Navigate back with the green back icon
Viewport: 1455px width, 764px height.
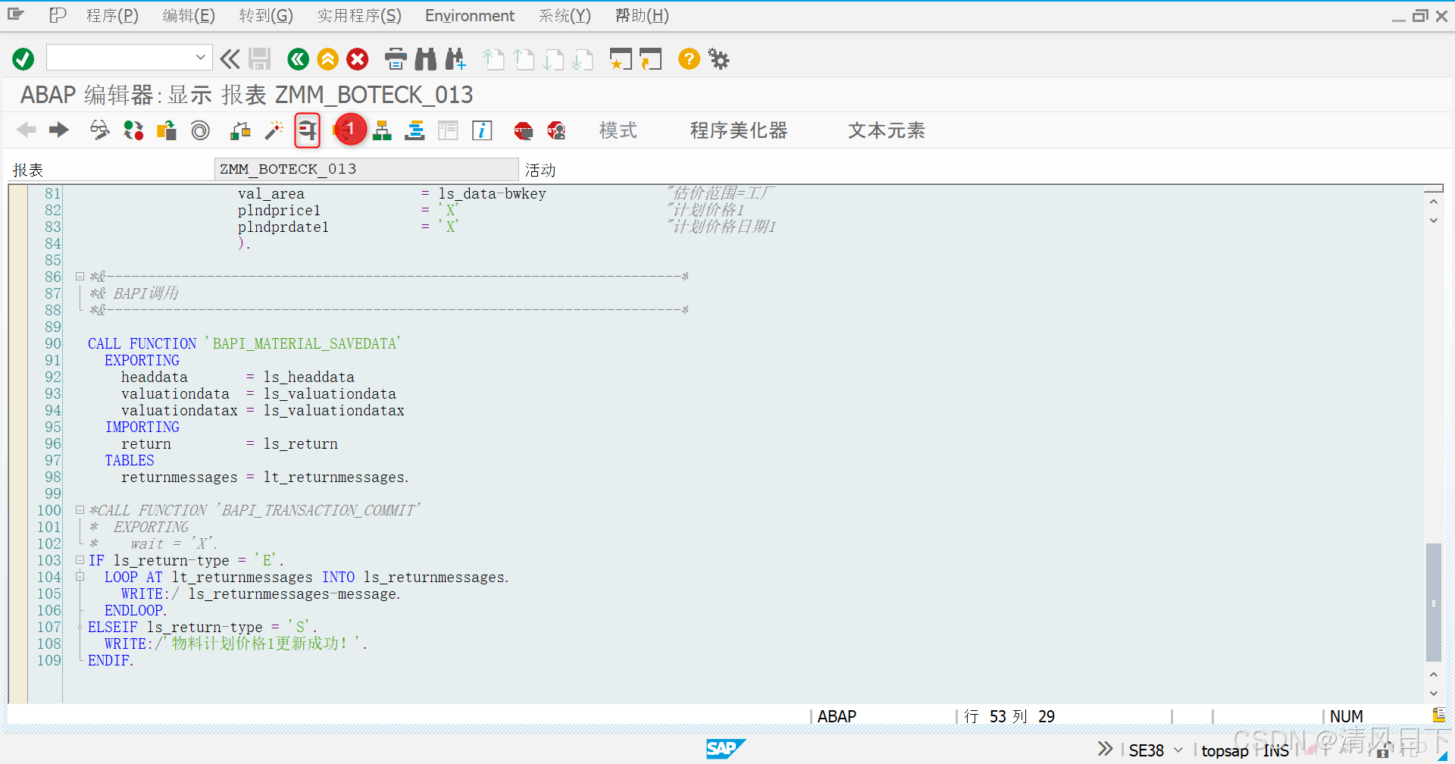click(297, 58)
